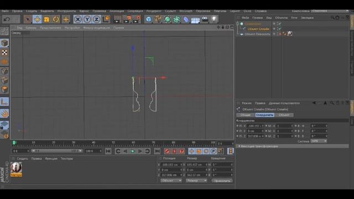Select the Spline object in the tree
The image size is (354, 199).
(258, 29)
